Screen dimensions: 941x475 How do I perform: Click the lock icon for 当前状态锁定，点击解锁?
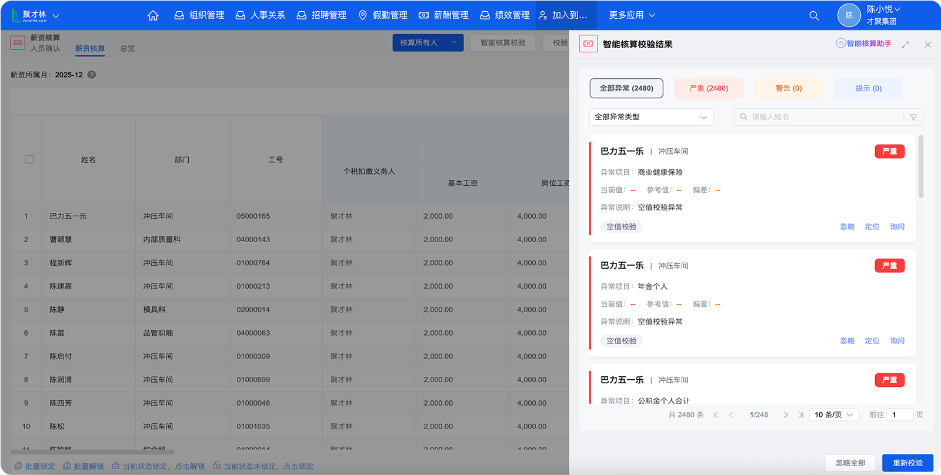116,466
